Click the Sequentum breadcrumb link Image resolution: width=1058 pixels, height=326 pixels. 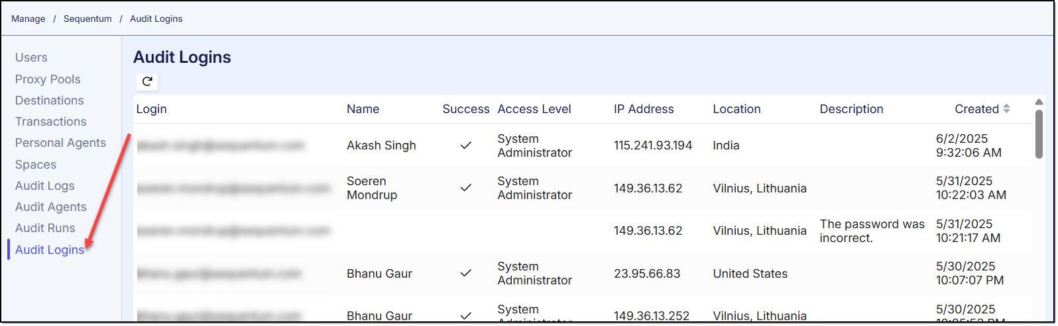pyautogui.click(x=88, y=19)
